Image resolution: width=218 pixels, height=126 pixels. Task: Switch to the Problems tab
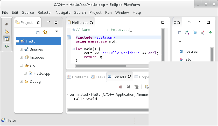pos(78,77)
